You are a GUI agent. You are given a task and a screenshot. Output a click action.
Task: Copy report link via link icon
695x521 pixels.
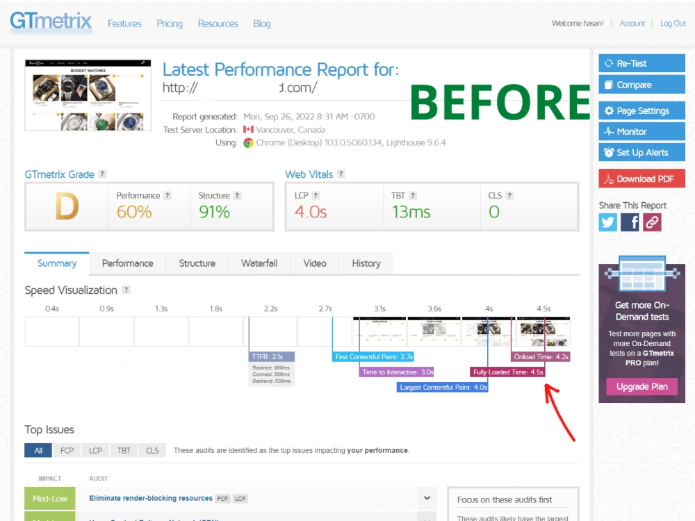coord(652,222)
